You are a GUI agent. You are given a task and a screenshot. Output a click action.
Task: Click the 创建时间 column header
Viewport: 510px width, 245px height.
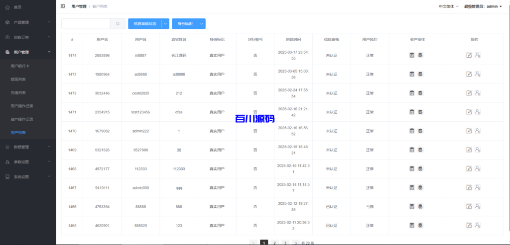pos(293,39)
